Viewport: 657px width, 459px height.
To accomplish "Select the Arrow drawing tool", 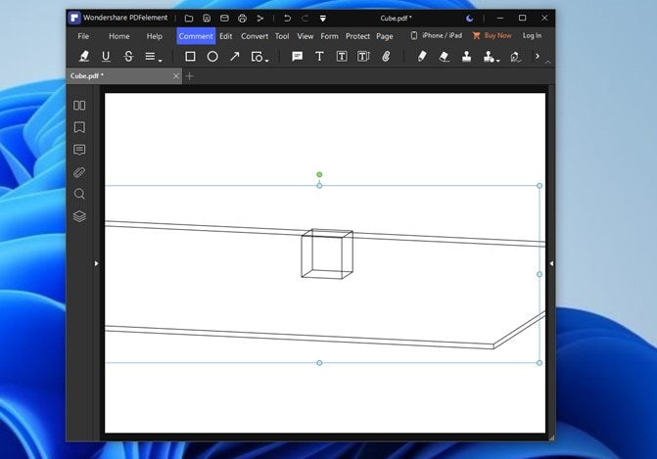I will (x=235, y=57).
